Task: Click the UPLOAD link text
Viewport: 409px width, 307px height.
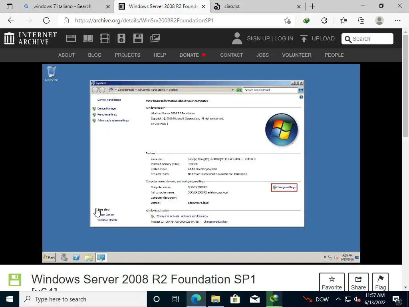Action: pos(323,38)
